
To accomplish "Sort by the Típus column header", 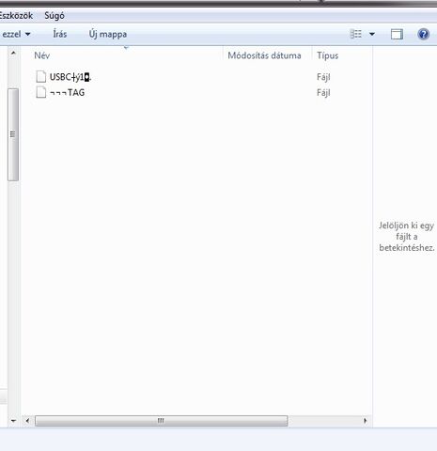I will [328, 55].
